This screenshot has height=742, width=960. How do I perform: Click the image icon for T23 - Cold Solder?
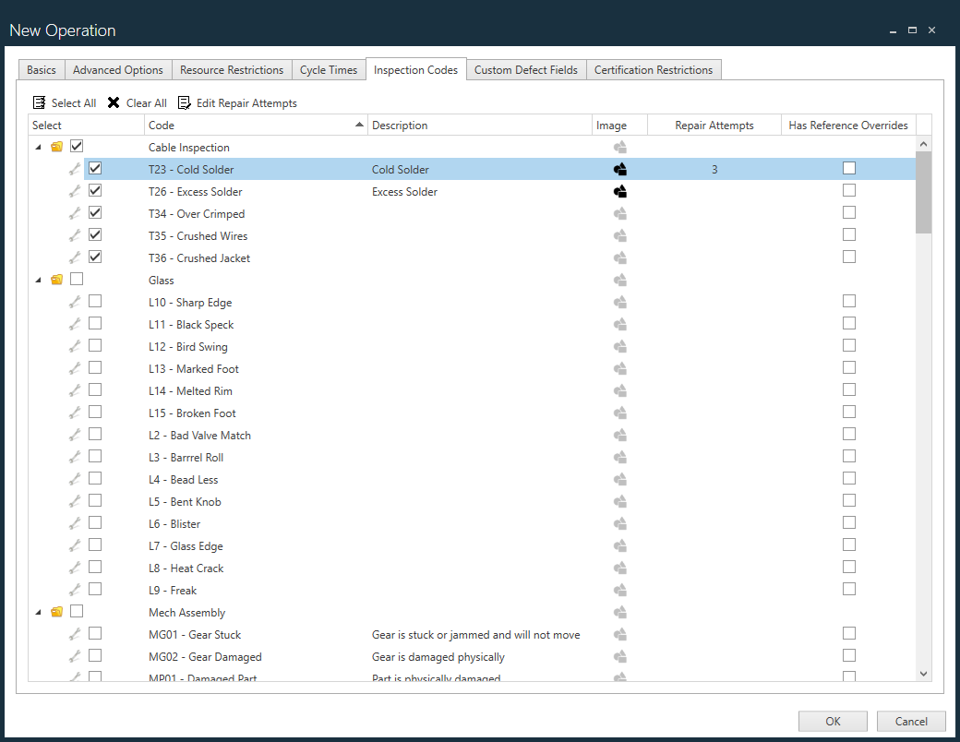tap(619, 169)
